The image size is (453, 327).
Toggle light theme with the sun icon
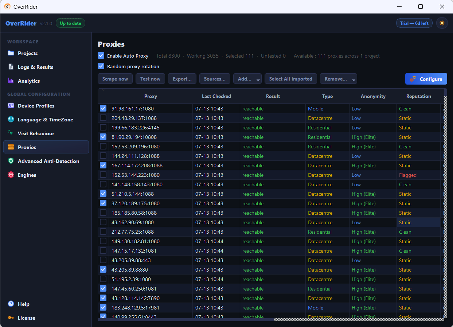coord(442,23)
